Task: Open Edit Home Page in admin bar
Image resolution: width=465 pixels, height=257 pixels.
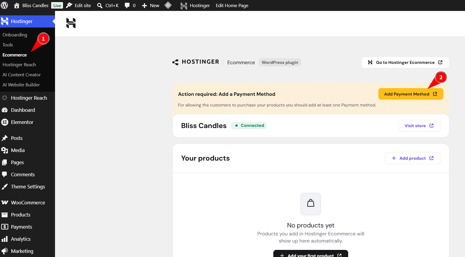Action: pos(232,6)
